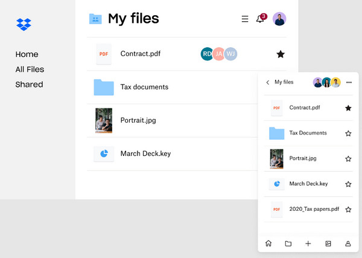Go back using the mobile panel chevron
Image resolution: width=362 pixels, height=258 pixels.
pos(267,82)
